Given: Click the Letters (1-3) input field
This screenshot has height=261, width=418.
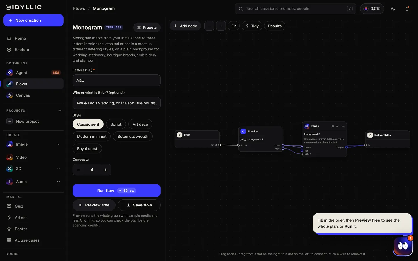Looking at the screenshot, I should point(116,80).
